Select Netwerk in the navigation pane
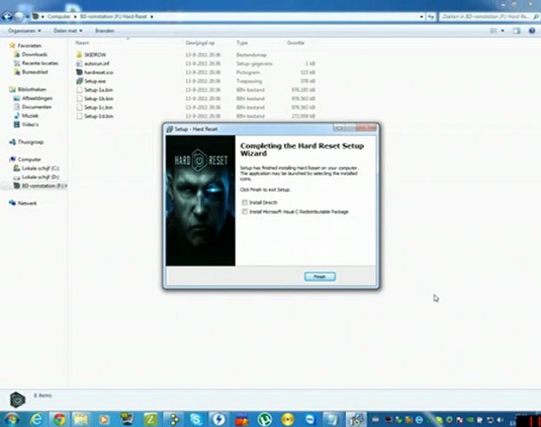 coord(27,203)
